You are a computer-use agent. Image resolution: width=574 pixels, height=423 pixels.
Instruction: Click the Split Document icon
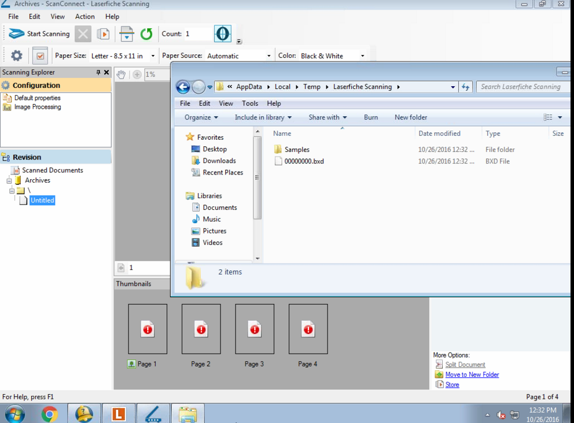click(439, 365)
